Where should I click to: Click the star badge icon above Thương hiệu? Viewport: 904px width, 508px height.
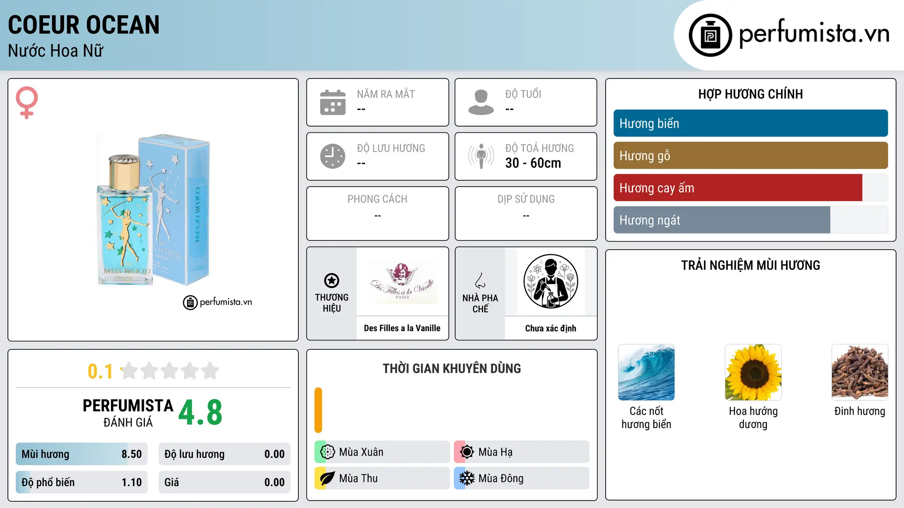point(331,280)
